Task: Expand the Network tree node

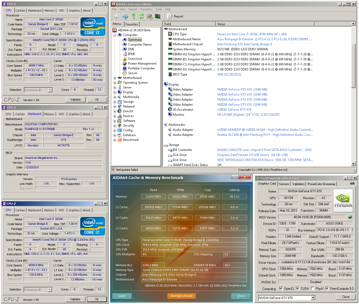Action: [115, 107]
